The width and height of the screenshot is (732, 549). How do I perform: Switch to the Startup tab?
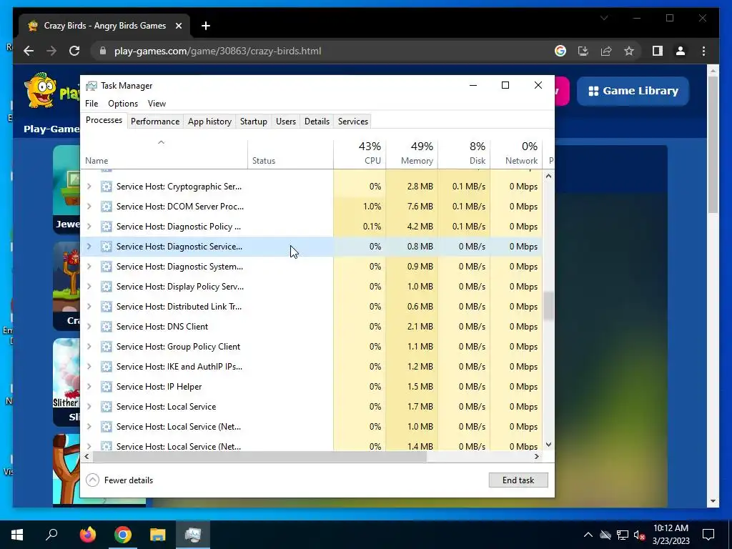[x=254, y=122]
